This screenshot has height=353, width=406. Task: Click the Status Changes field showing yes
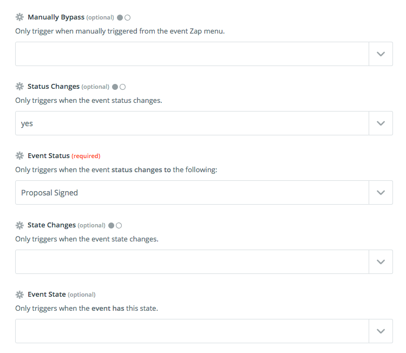coord(192,123)
